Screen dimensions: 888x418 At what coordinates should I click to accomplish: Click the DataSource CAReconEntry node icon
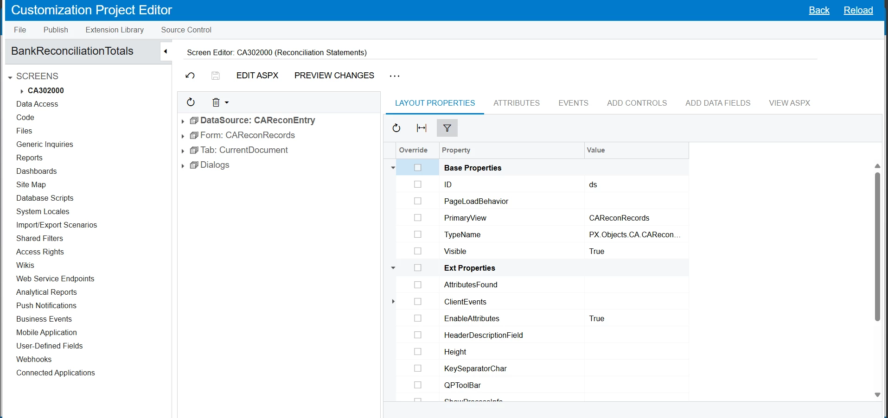pos(194,120)
